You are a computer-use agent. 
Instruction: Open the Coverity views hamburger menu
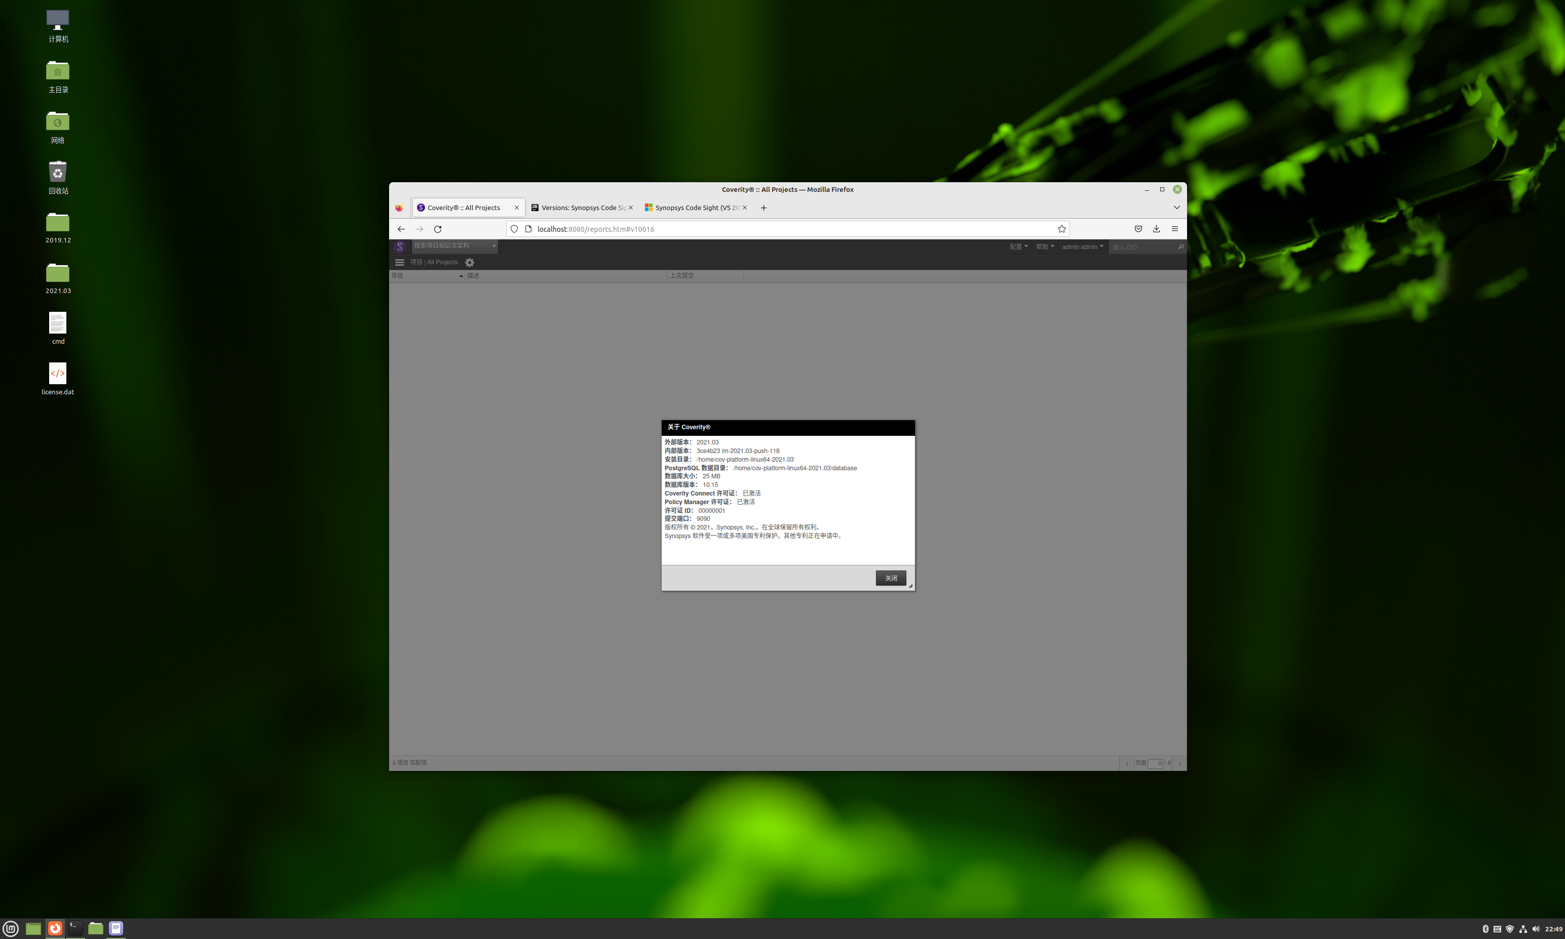pyautogui.click(x=399, y=262)
